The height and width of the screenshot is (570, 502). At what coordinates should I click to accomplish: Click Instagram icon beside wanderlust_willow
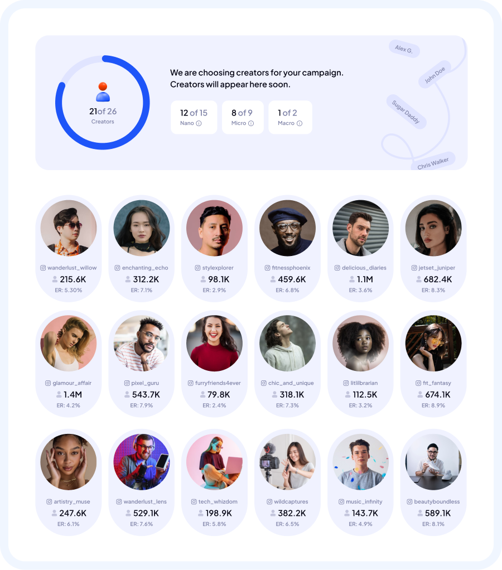click(43, 268)
